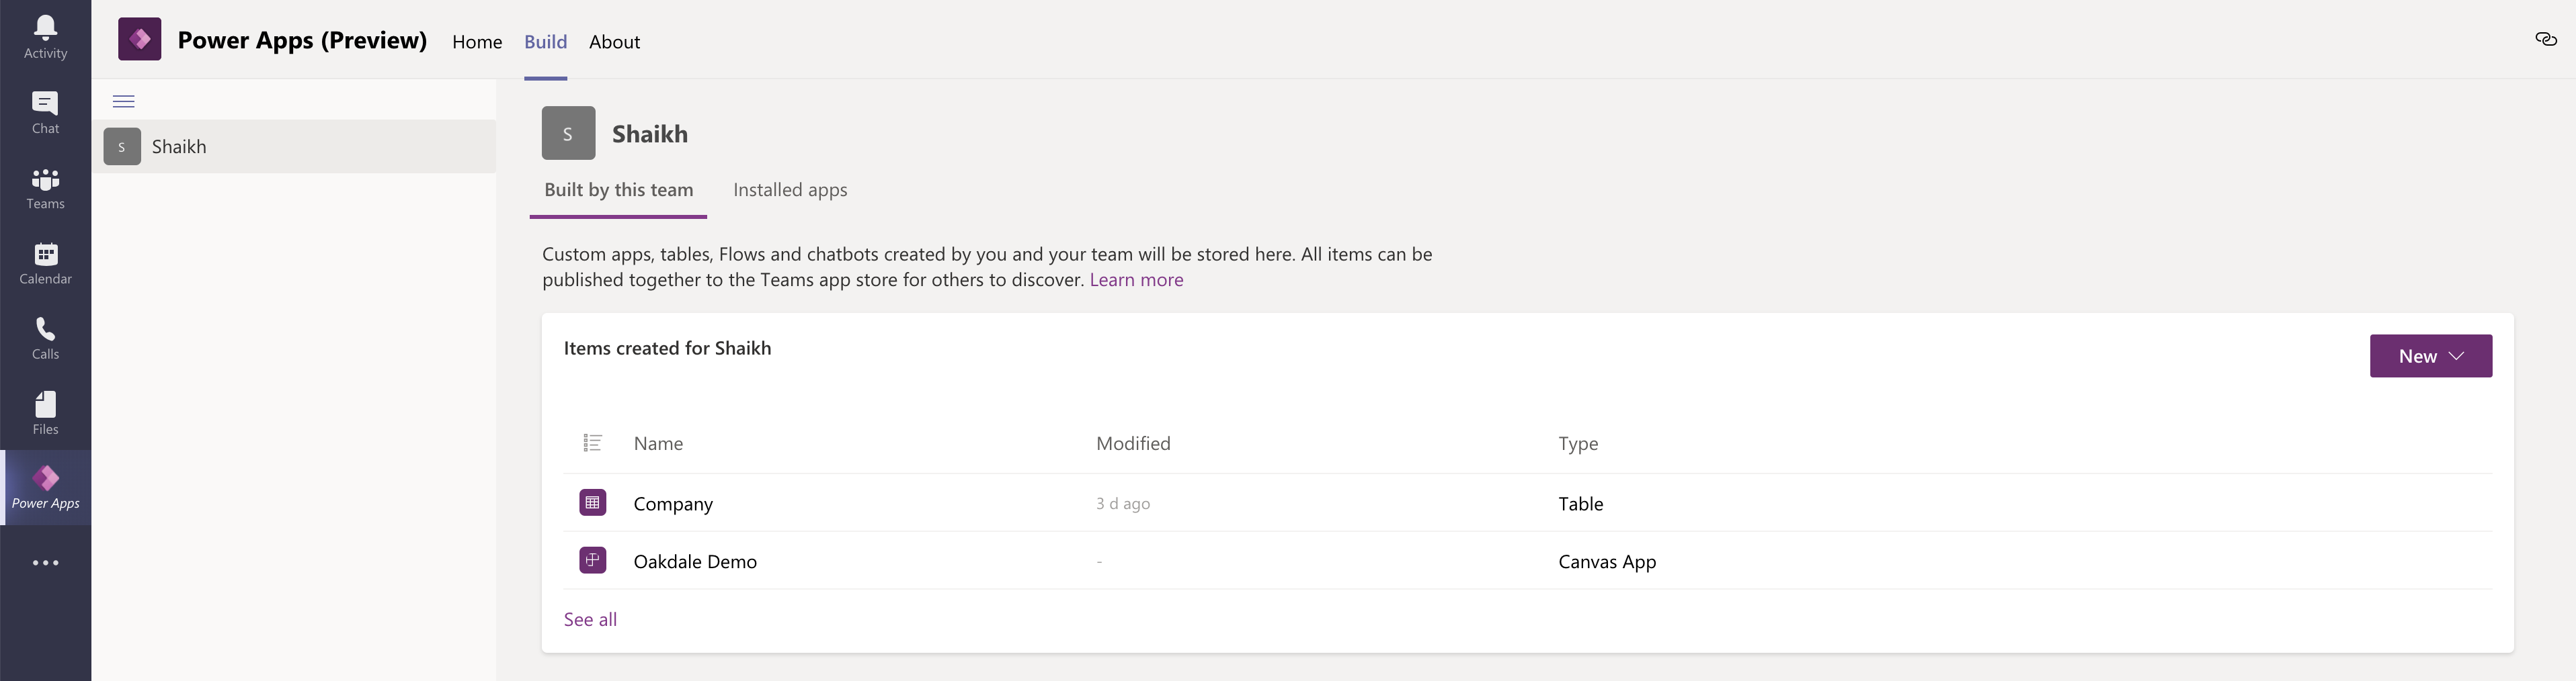Switch to the Home tab
This screenshot has width=2576, height=681.
coord(477,41)
